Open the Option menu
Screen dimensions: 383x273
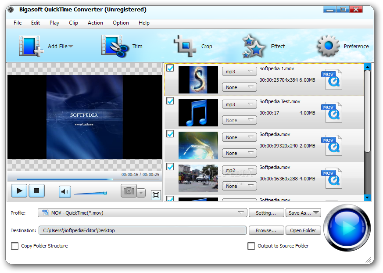coord(121,23)
